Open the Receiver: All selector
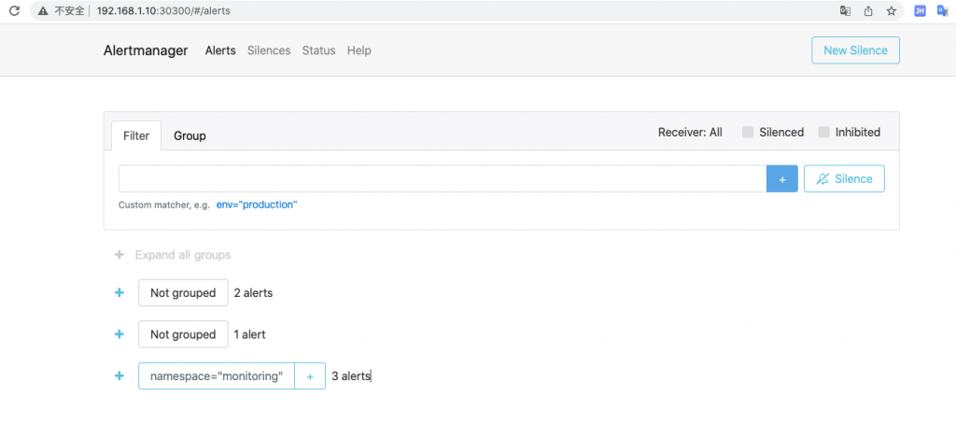The image size is (956, 439). tap(690, 133)
